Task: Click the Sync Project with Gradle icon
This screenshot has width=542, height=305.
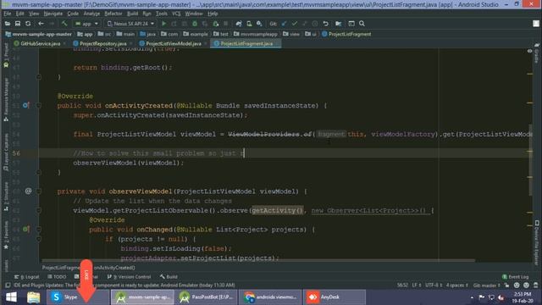Action: 239,24
